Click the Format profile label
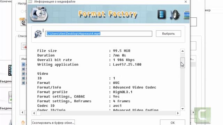 [x=52, y=92]
